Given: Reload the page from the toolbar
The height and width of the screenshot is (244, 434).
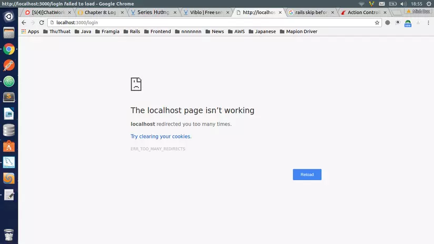Looking at the screenshot, I should point(42,23).
